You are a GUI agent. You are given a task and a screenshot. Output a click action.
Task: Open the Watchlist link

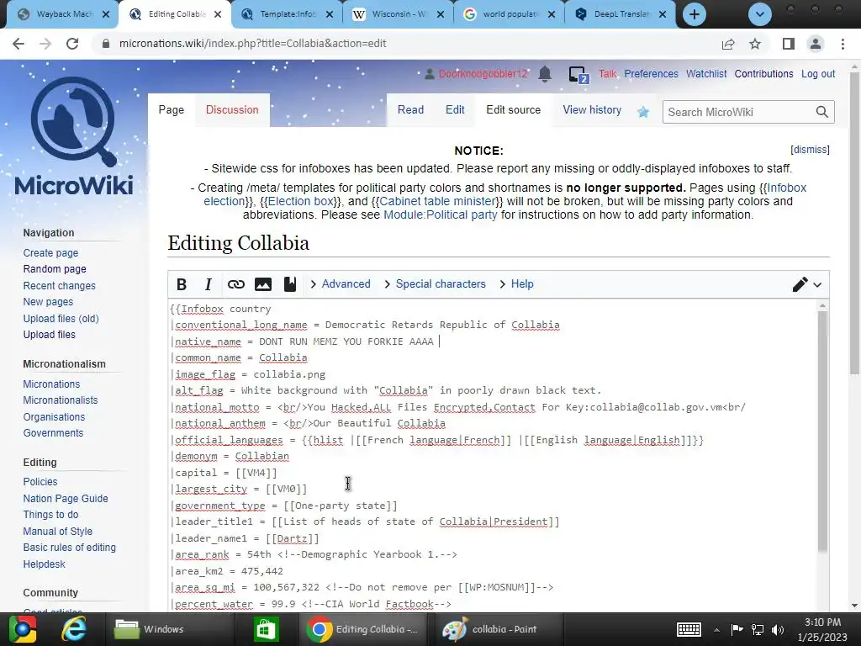coord(706,74)
